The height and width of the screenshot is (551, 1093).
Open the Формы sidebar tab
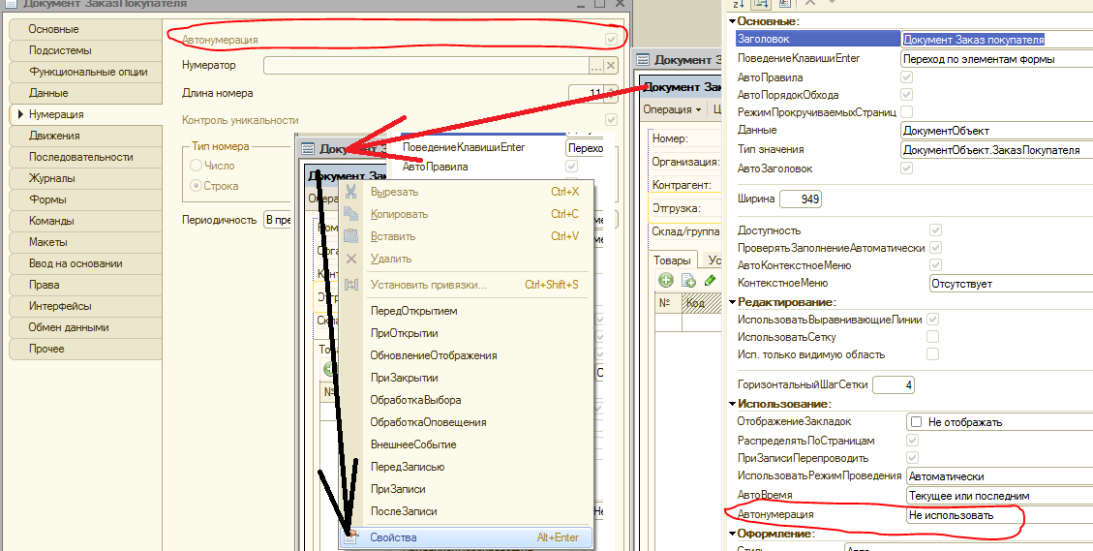click(x=85, y=199)
